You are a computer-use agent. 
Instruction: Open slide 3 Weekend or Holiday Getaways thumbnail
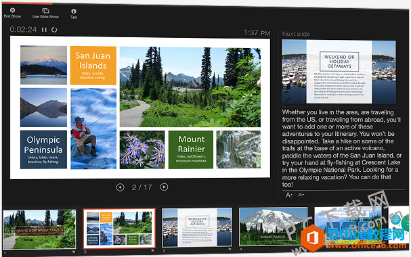tap(197, 227)
